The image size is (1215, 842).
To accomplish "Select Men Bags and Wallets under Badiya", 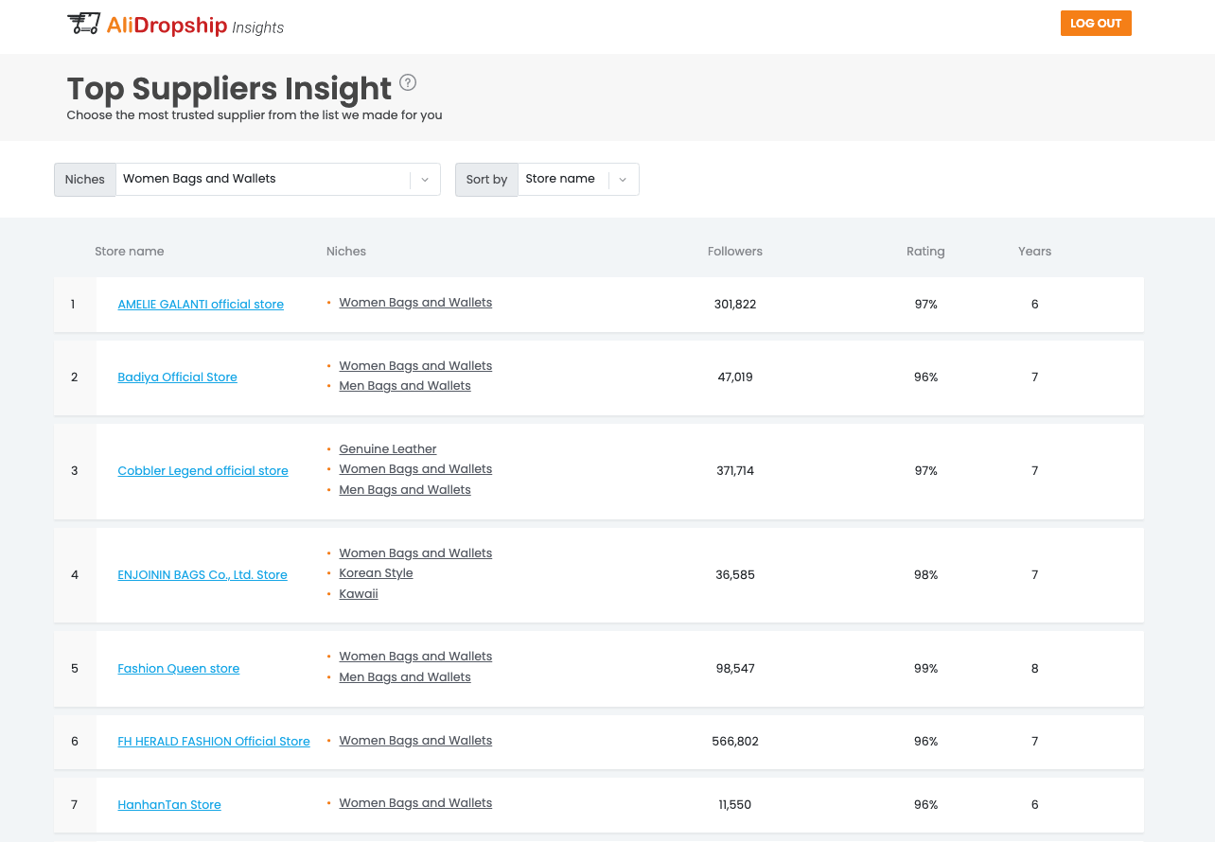I will [404, 385].
